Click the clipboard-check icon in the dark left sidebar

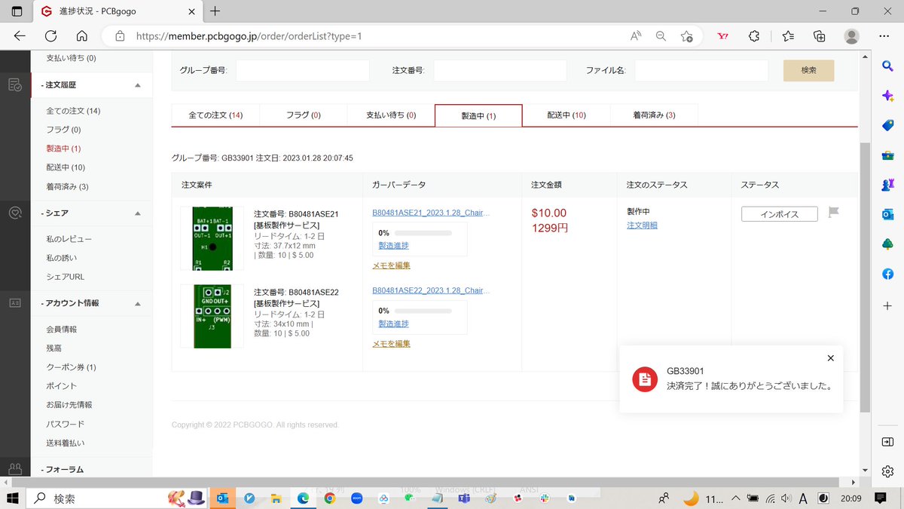coord(15,85)
